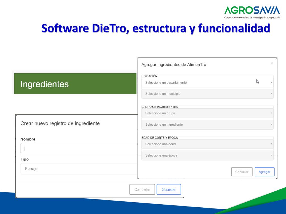Open the Tipo dropdown showing Forraje
The height and width of the screenshot is (214, 286).
click(79, 169)
